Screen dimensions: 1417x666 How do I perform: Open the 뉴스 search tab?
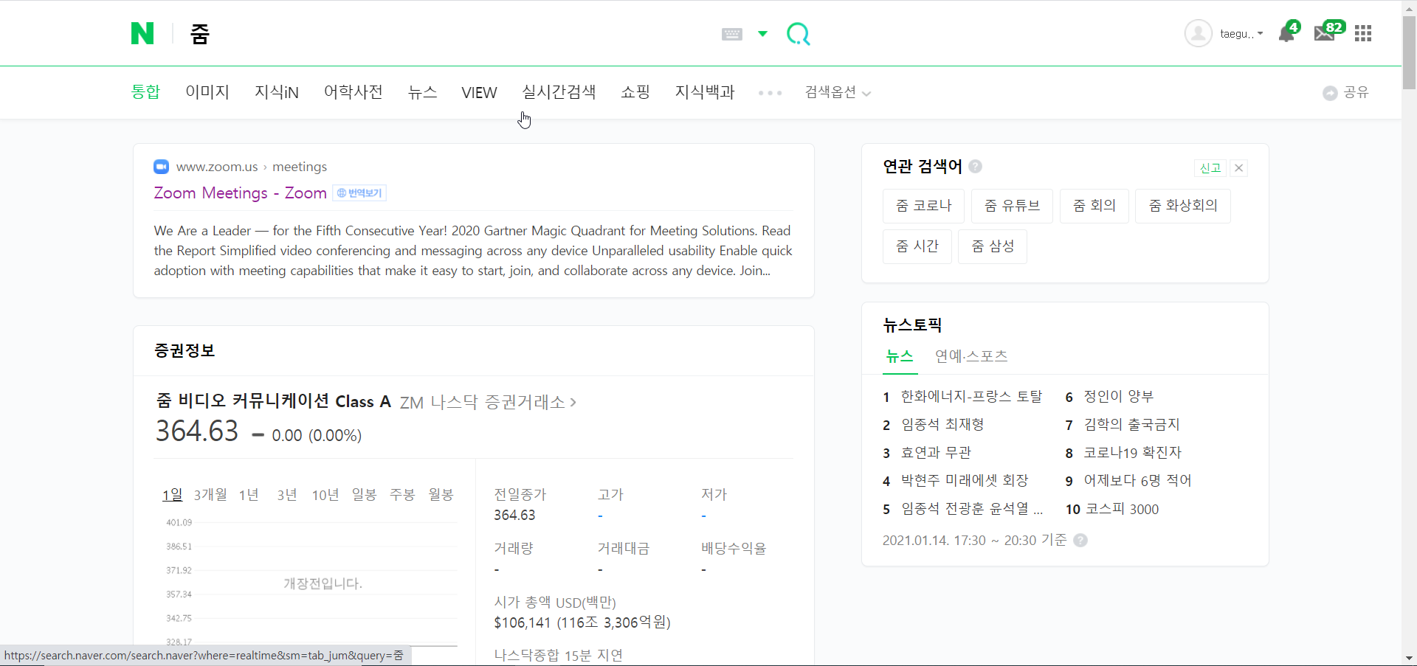[x=423, y=91]
